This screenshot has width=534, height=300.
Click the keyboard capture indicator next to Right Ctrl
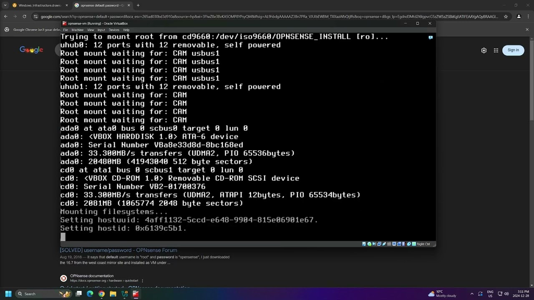tap(414, 244)
